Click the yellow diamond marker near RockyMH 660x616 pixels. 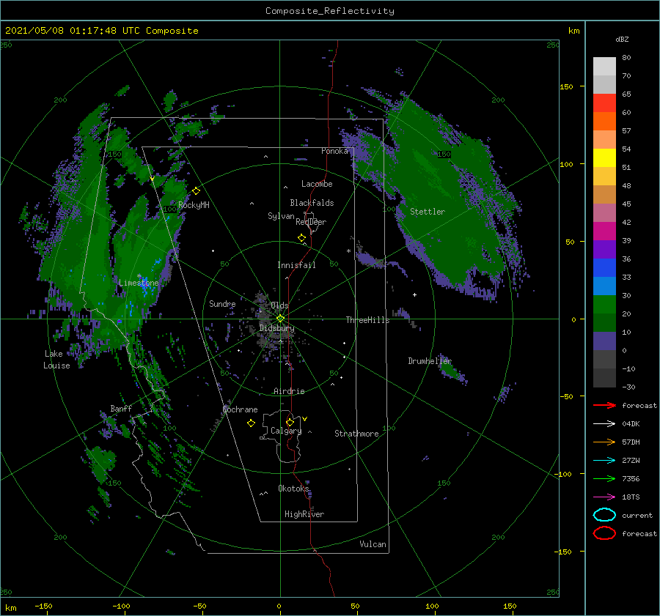[x=196, y=191]
